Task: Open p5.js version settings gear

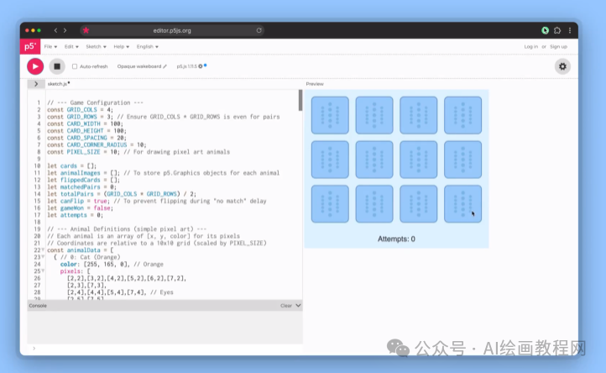Action: (x=201, y=66)
